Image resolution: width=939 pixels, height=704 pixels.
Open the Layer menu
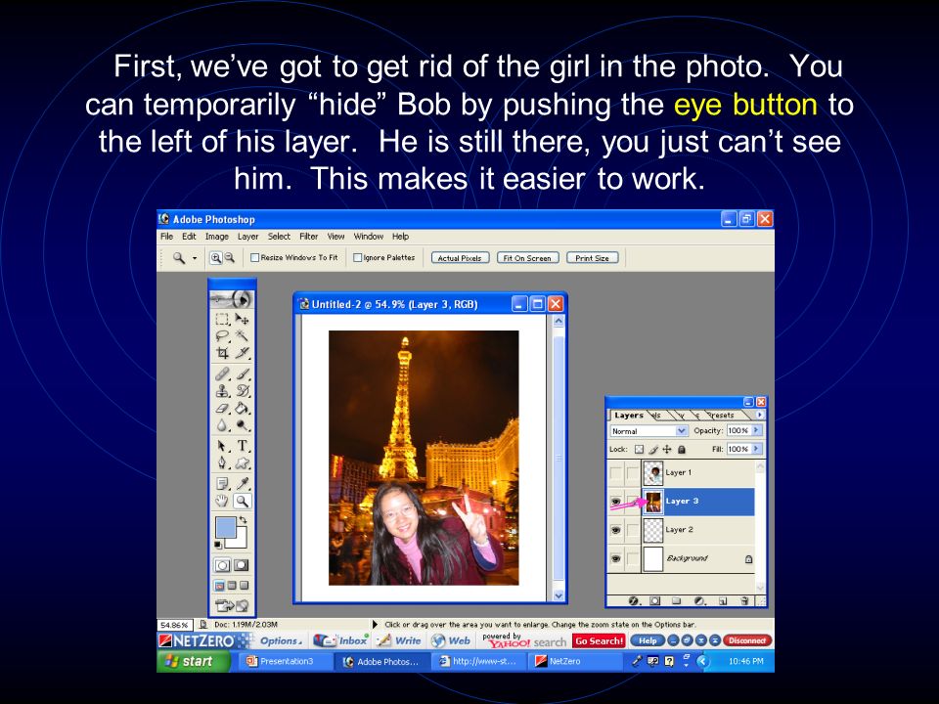(247, 237)
